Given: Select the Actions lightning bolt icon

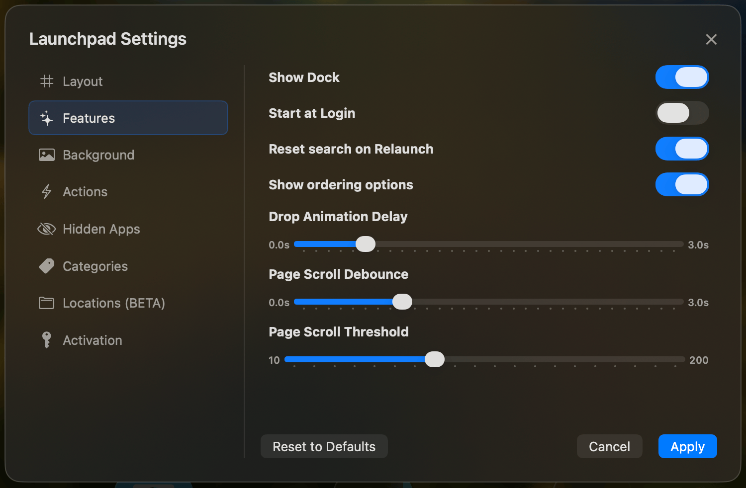Looking at the screenshot, I should pyautogui.click(x=46, y=191).
